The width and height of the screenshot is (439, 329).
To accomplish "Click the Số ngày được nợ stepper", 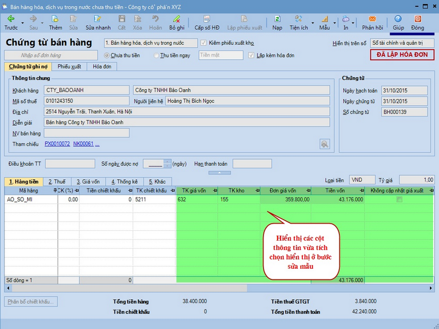I will click(167, 164).
